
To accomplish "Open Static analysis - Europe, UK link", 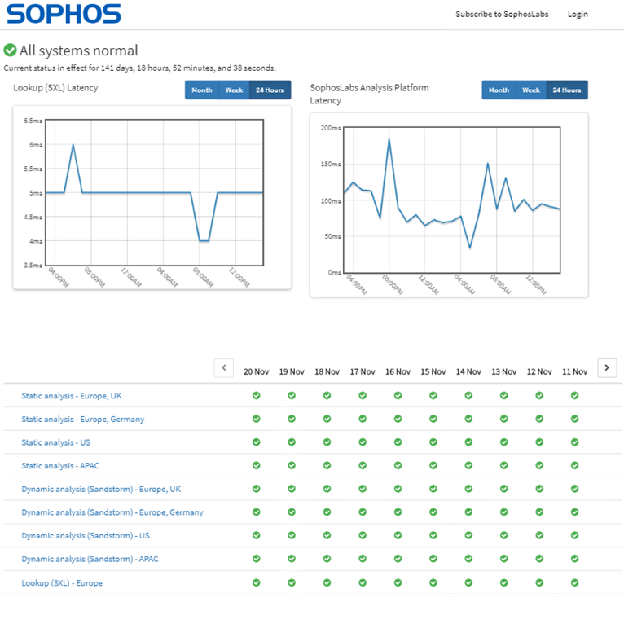I will point(72,396).
